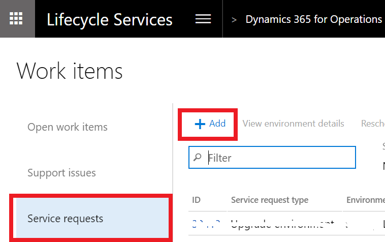Click the Work items page heading
The height and width of the screenshot is (242, 385).
70,71
